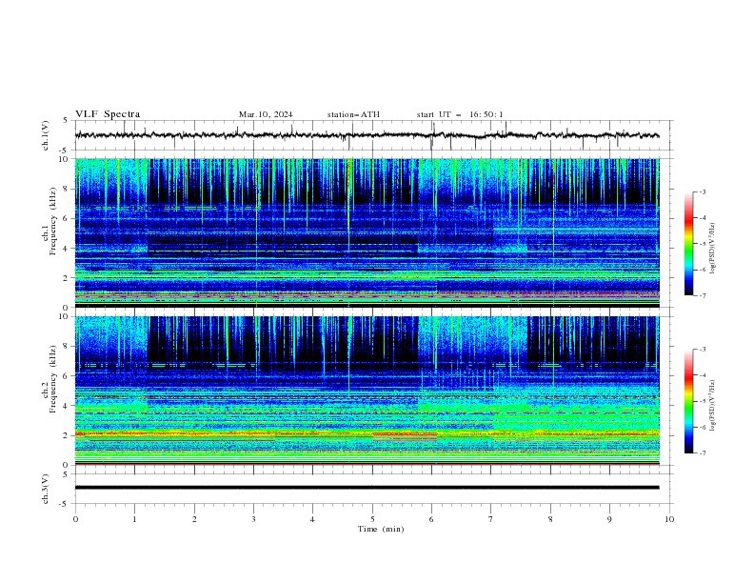Click the time axis tick label '0'
This screenshot has height=583, width=754.
click(x=75, y=519)
